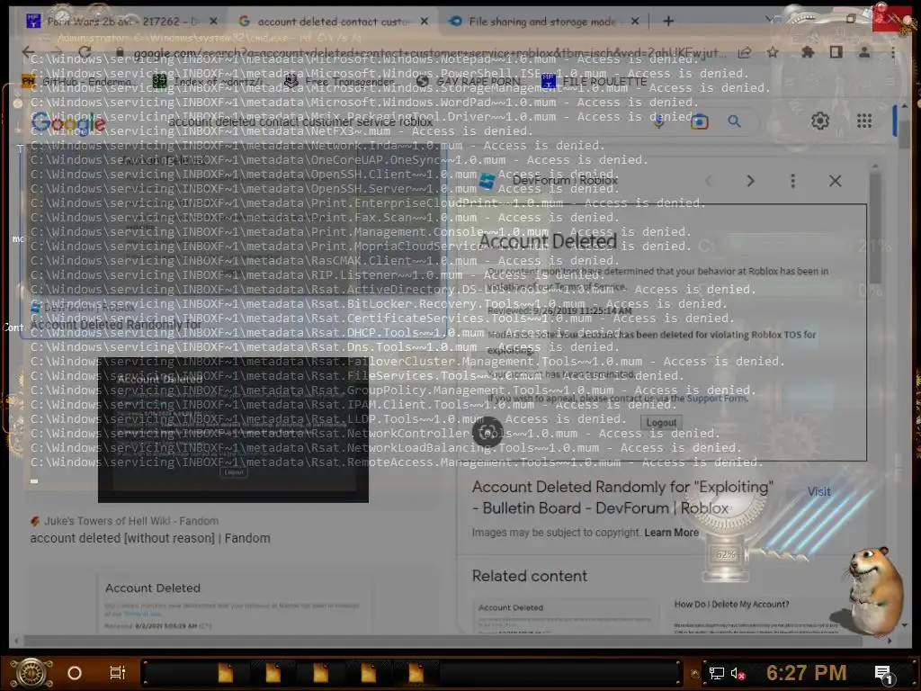Open the 'Account Deleted' related content thumbnail

(x=565, y=615)
